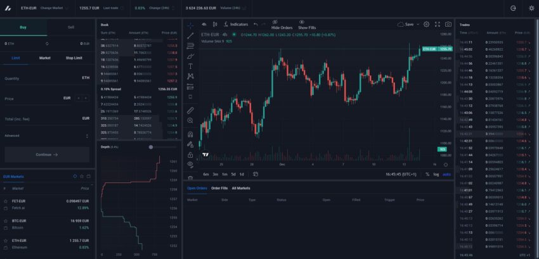
Task: Toggle the All Markets filter
Action: pyautogui.click(x=241, y=188)
